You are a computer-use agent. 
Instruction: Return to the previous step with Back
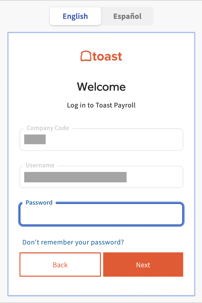(60, 265)
